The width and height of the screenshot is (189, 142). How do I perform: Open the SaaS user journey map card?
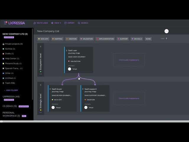coord(79,60)
